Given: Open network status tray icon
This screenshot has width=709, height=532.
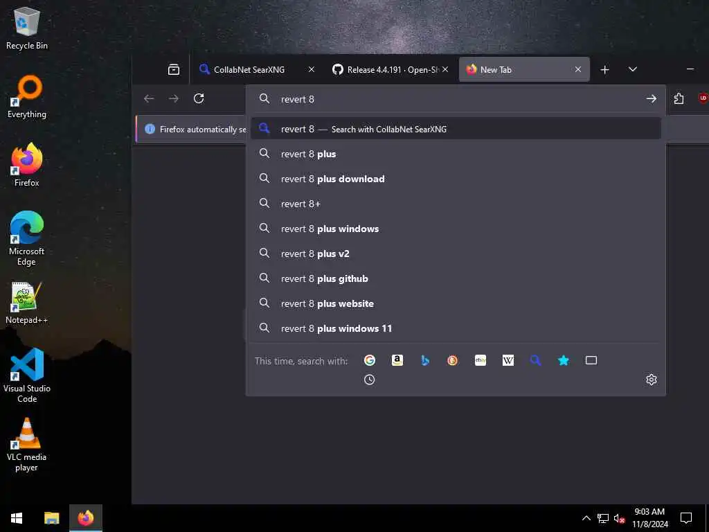Looking at the screenshot, I should [x=603, y=518].
